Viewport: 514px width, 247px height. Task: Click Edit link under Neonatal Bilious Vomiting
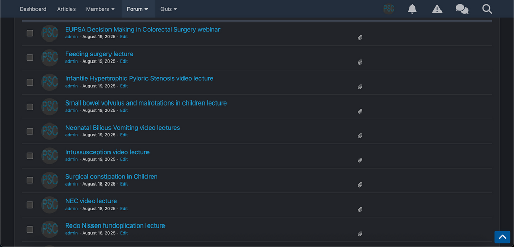(124, 135)
